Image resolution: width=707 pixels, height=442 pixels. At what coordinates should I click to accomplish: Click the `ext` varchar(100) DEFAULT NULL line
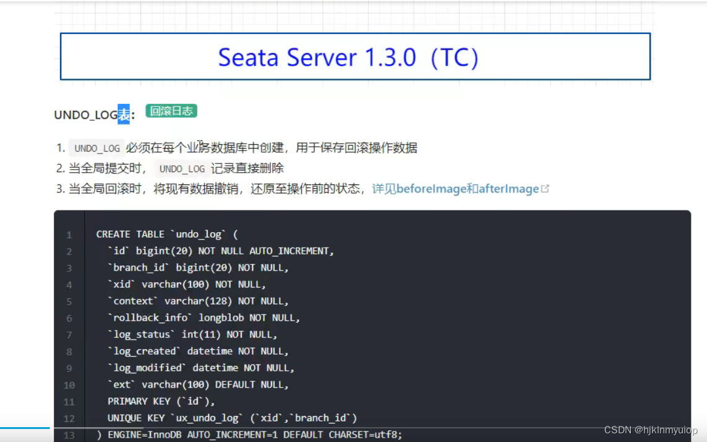point(198,384)
